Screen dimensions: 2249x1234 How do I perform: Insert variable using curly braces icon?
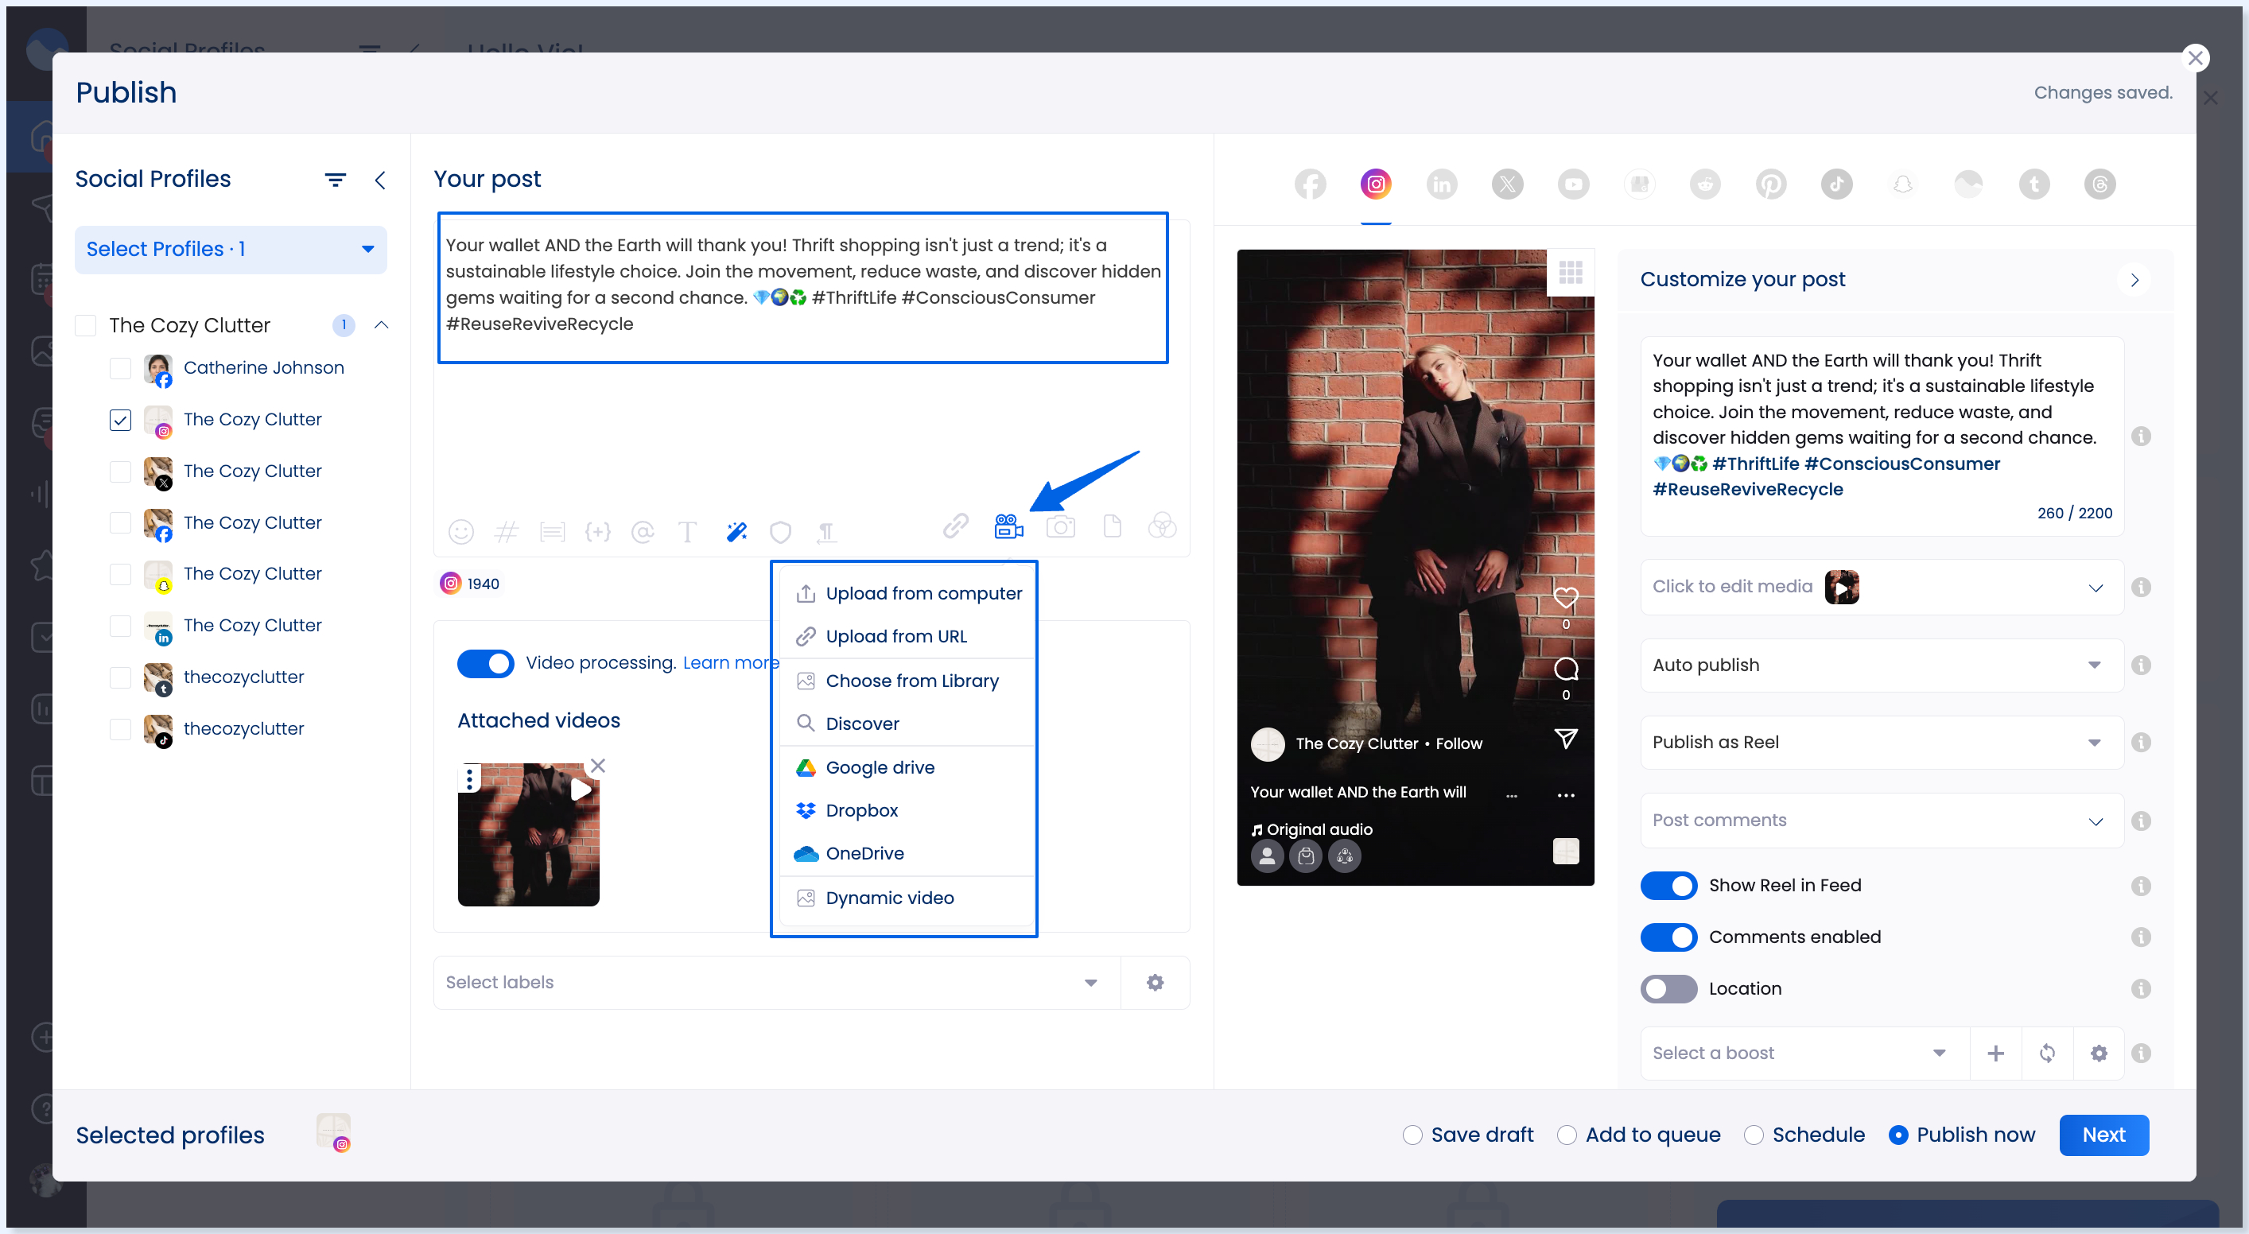point(598,530)
